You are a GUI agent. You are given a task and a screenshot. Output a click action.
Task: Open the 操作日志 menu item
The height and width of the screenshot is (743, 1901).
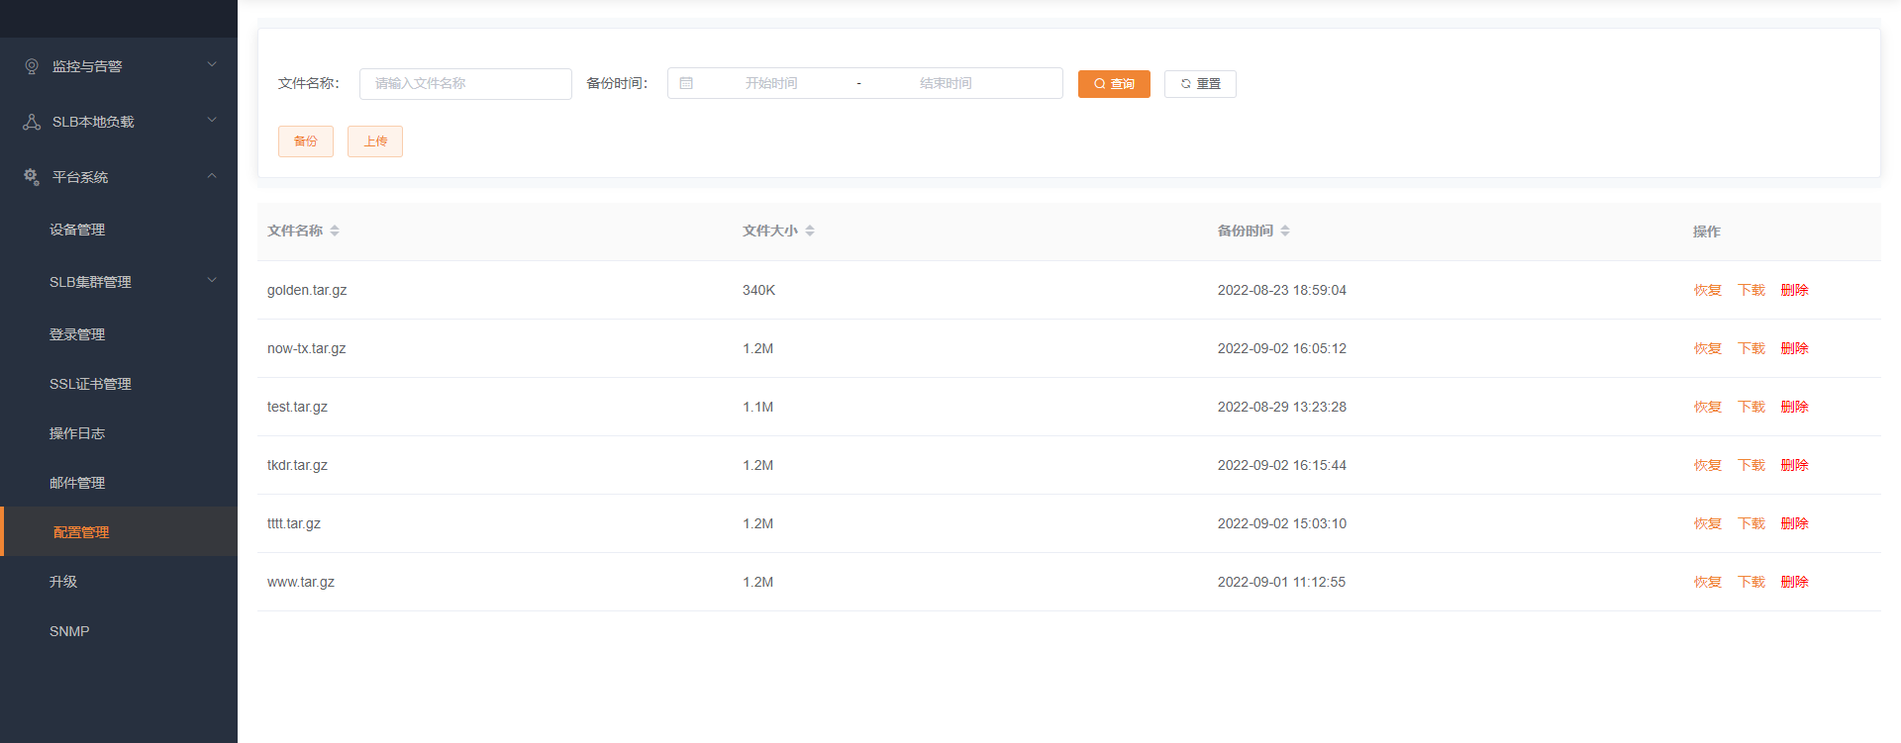tap(77, 433)
